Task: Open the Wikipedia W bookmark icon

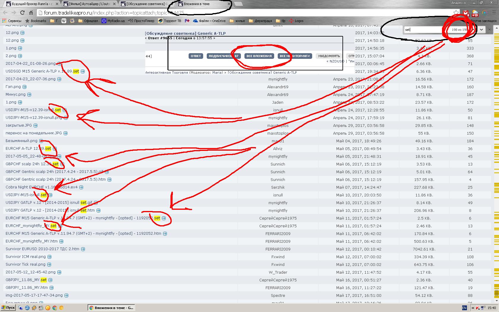Action: (x=64, y=21)
